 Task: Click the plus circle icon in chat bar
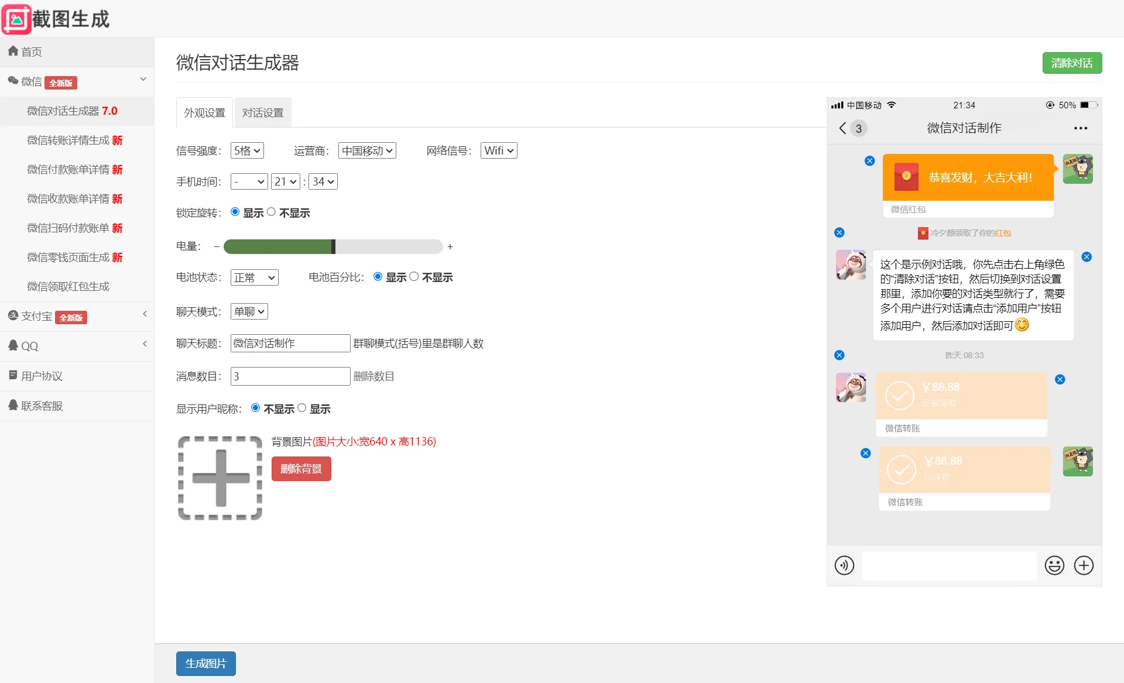click(x=1084, y=565)
